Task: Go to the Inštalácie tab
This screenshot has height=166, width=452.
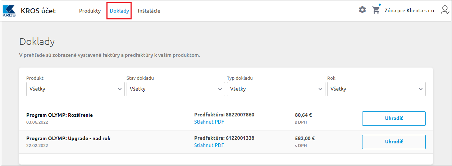Action: tap(149, 11)
